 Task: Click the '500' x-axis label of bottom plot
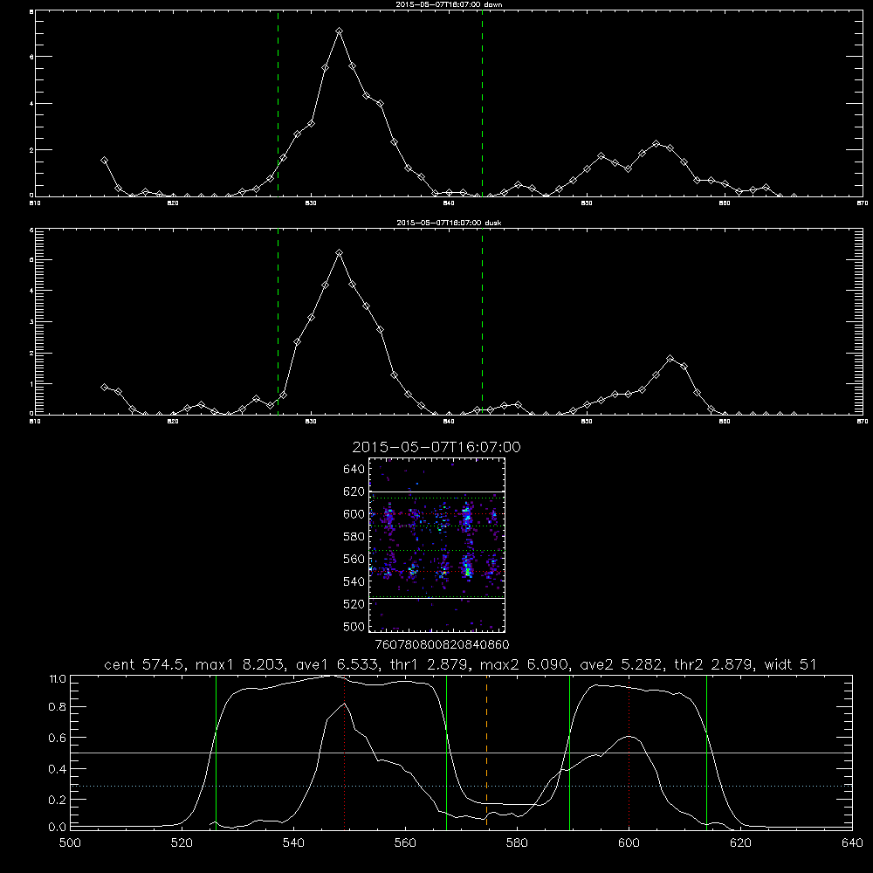pos(70,843)
